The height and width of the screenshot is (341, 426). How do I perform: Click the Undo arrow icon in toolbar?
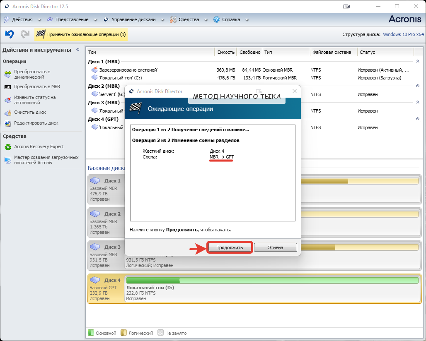coord(9,34)
